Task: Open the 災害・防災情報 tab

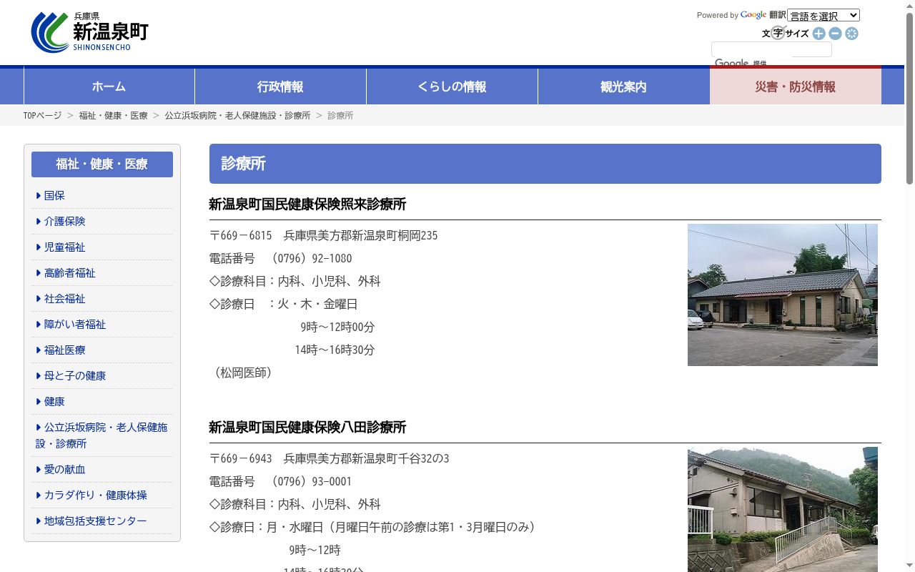Action: click(796, 87)
